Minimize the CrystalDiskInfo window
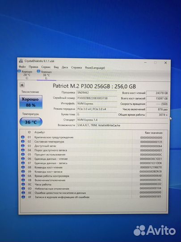The image size is (181, 242). click(x=145, y=62)
